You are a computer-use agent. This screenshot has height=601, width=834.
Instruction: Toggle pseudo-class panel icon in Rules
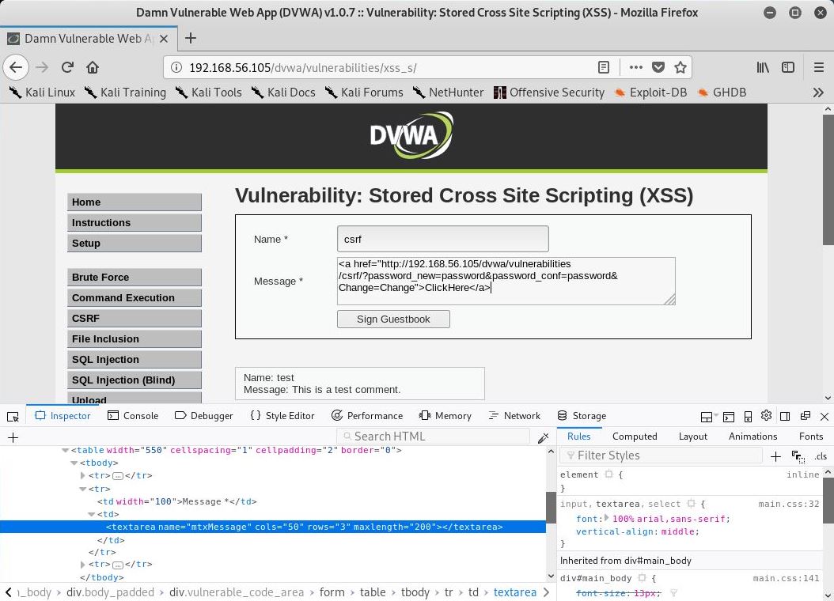(x=798, y=456)
